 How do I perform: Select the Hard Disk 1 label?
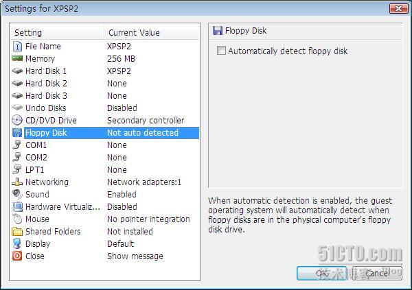coord(46,71)
